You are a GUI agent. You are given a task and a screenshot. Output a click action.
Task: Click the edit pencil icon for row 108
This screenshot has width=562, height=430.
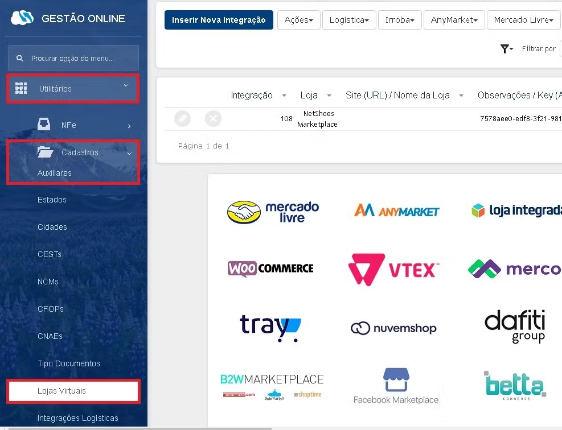(182, 118)
